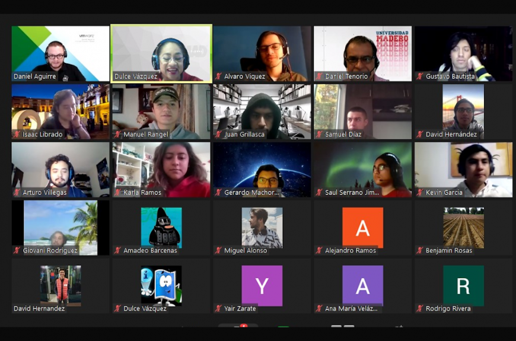516x341 pixels.
Task: Click Rodrigo Rivera's muted microphone icon
Action: pyautogui.click(x=420, y=309)
